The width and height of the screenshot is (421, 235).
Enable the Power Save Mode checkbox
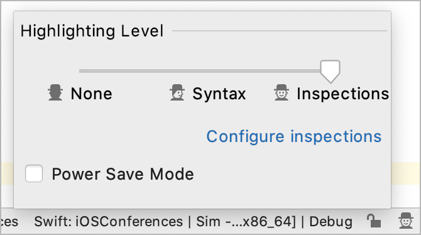(34, 173)
